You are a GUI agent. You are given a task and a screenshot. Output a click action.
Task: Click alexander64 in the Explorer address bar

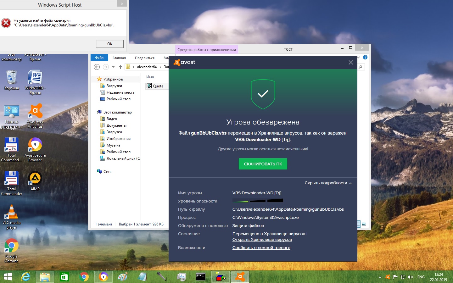click(x=147, y=67)
